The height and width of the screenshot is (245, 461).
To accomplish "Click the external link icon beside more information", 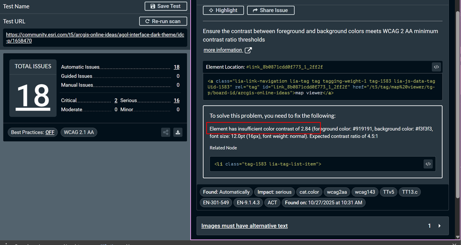I will 248,50.
